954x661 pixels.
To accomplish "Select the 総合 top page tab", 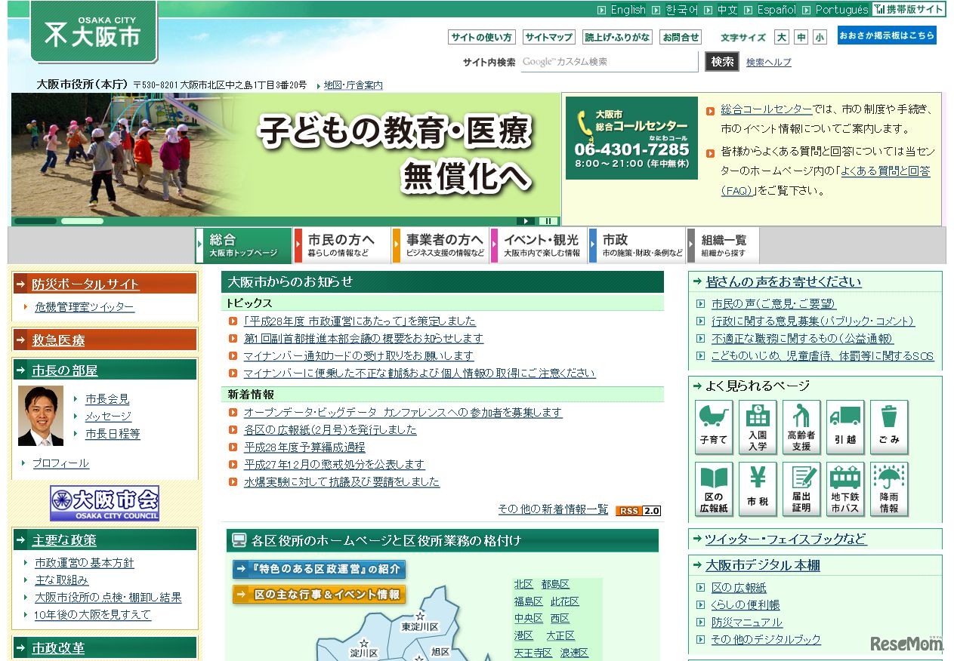I will tap(244, 245).
